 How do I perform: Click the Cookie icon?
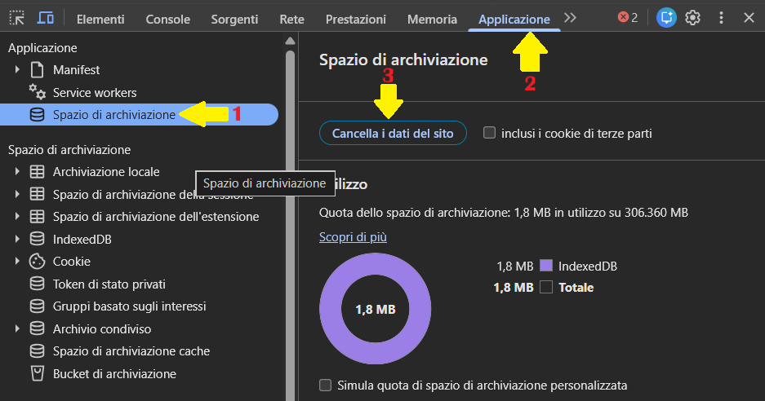(x=37, y=262)
